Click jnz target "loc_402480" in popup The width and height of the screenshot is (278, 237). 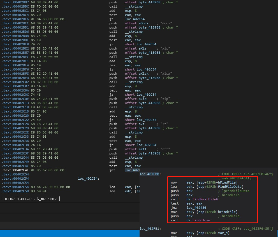coord(196,208)
